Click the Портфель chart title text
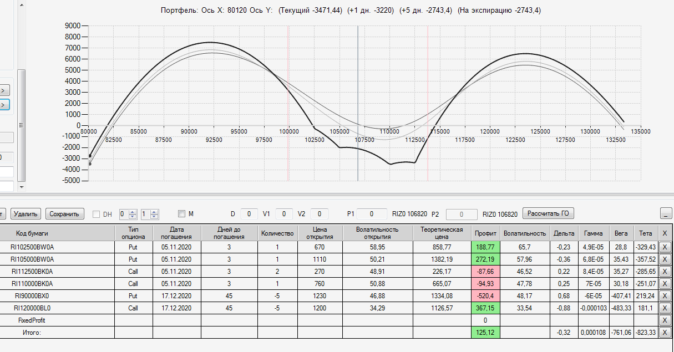This screenshot has height=352, width=674. pyautogui.click(x=350, y=11)
